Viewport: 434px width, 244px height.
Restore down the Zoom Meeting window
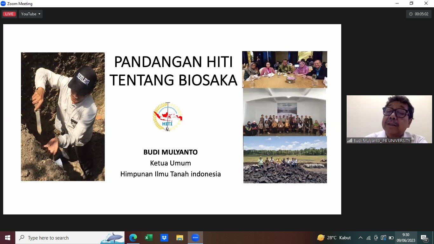(x=411, y=3)
